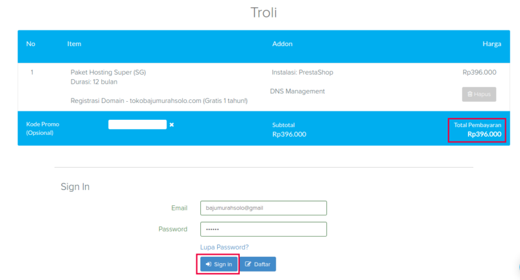Open the Lupa Password? link

pos(224,247)
